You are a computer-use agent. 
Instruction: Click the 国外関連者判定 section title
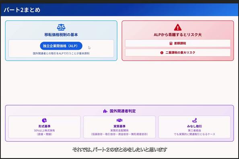tap(123, 111)
